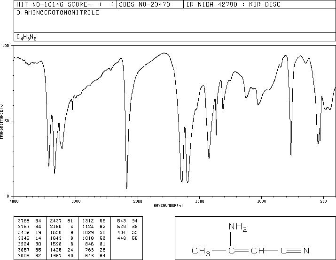Click the TRANSMITTANCE axis label
Image resolution: width=336 pixels, height=260 pixels.
click(1, 121)
